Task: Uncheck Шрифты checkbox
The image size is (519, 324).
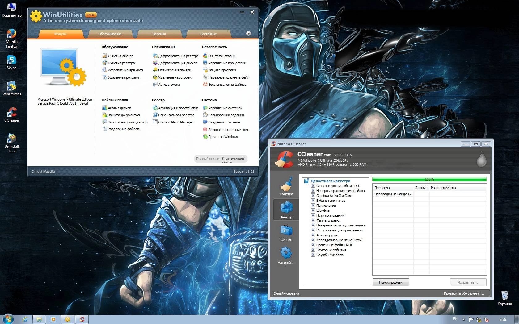Action: (313, 210)
